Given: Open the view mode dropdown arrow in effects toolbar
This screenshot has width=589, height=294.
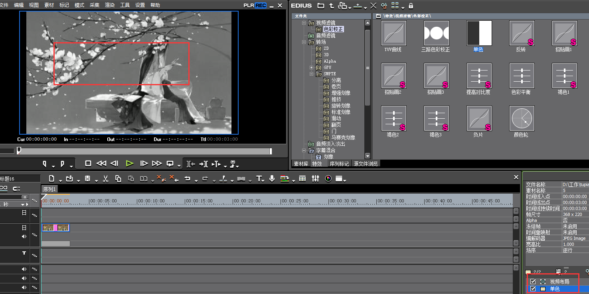Looking at the screenshot, I should tap(403, 7).
